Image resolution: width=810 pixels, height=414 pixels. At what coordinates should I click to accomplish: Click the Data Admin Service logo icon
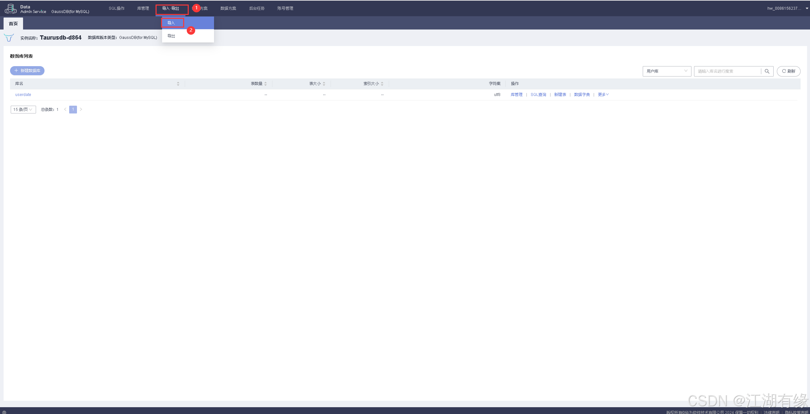10,9
